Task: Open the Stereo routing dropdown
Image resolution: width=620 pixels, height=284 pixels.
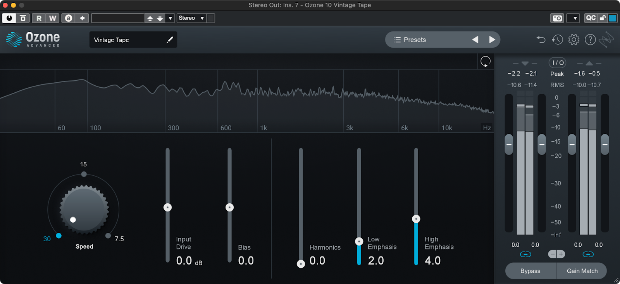Action: click(x=191, y=18)
